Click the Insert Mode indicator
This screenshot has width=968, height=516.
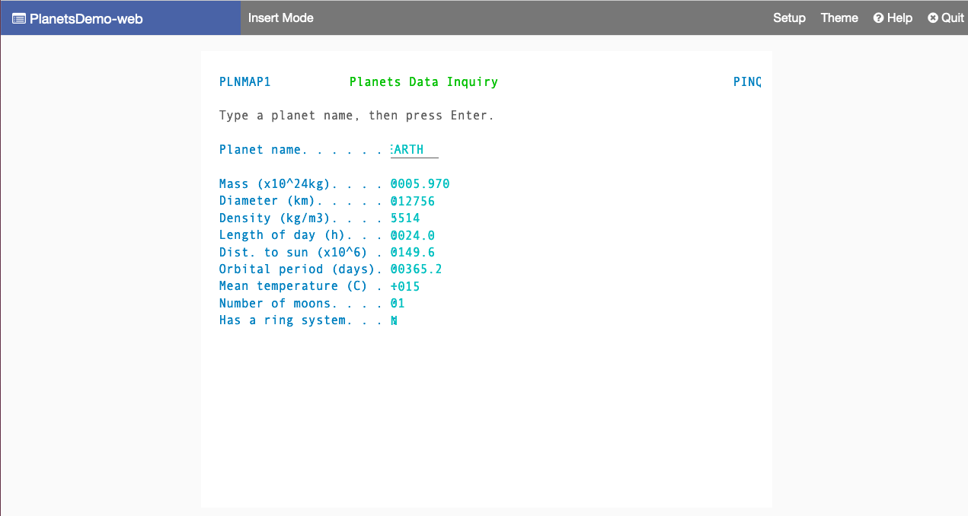coord(280,18)
